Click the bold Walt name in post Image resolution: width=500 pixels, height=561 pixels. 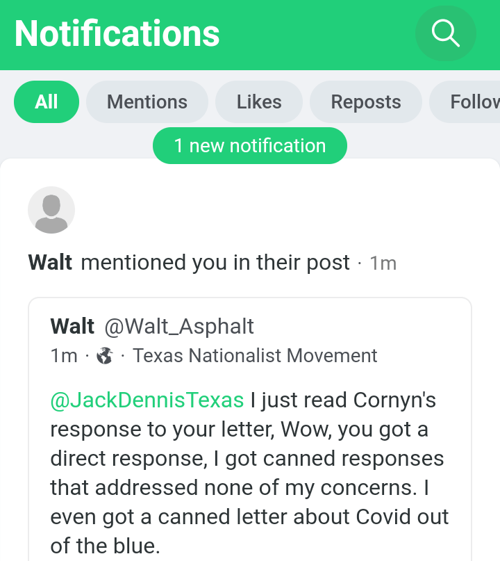click(72, 326)
